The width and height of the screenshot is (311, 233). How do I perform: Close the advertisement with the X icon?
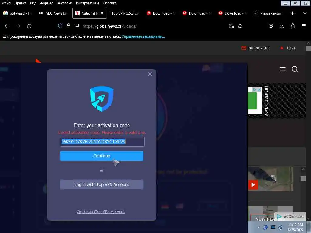click(259, 90)
